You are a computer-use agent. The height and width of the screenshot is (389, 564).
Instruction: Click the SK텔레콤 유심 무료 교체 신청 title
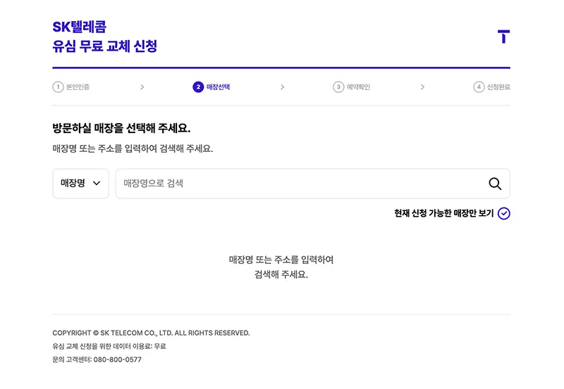click(104, 37)
